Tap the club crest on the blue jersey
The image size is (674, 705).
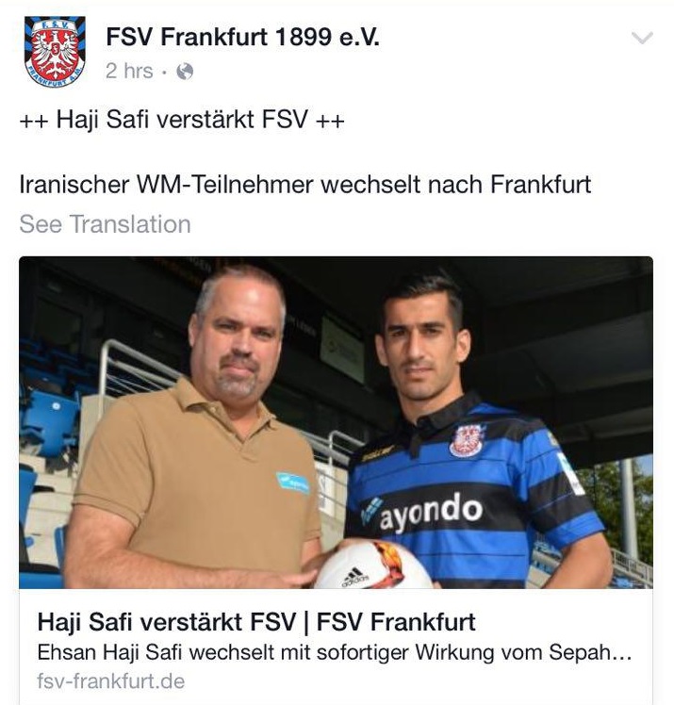pyautogui.click(x=466, y=440)
